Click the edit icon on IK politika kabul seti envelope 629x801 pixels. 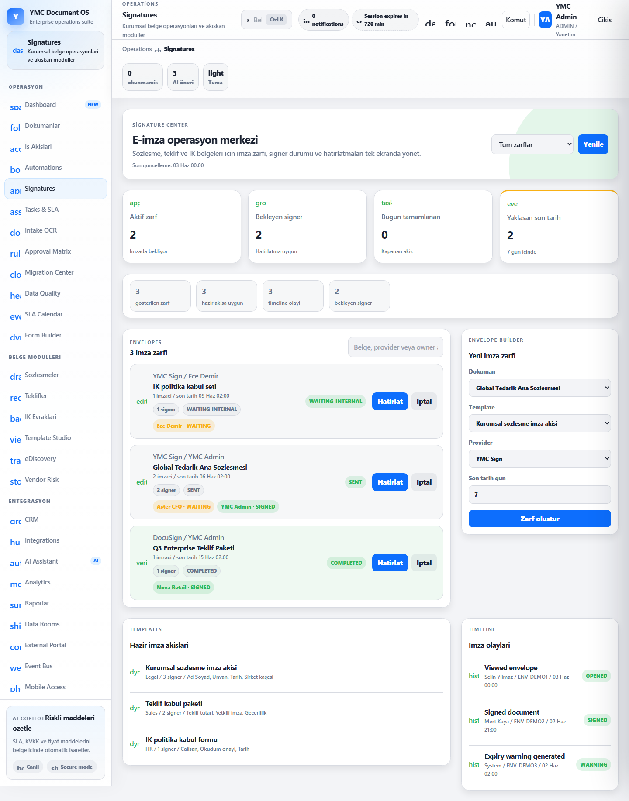(142, 401)
